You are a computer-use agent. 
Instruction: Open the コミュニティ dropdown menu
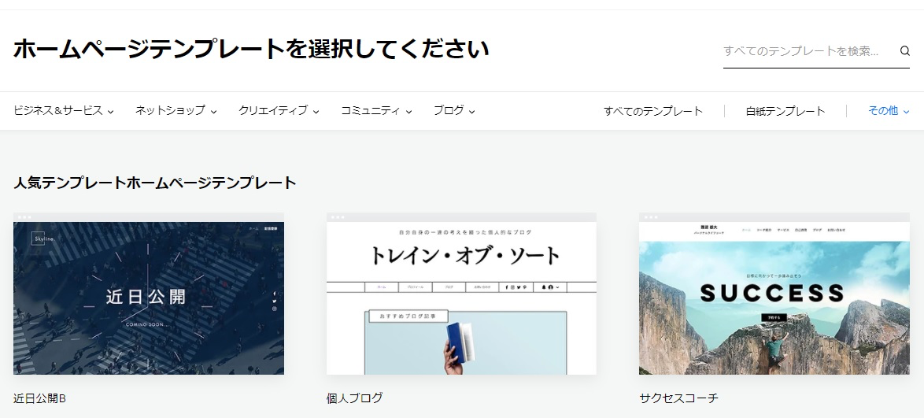pyautogui.click(x=376, y=111)
